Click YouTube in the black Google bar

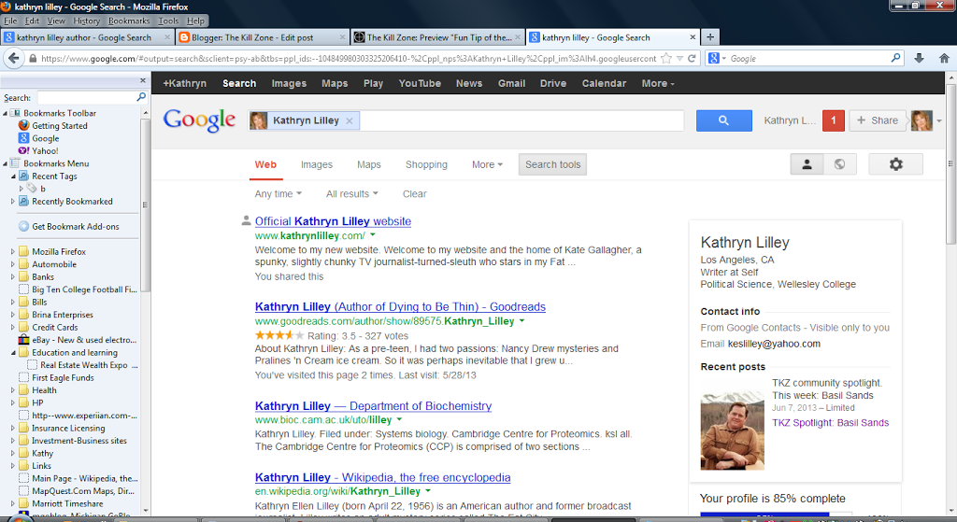(420, 83)
